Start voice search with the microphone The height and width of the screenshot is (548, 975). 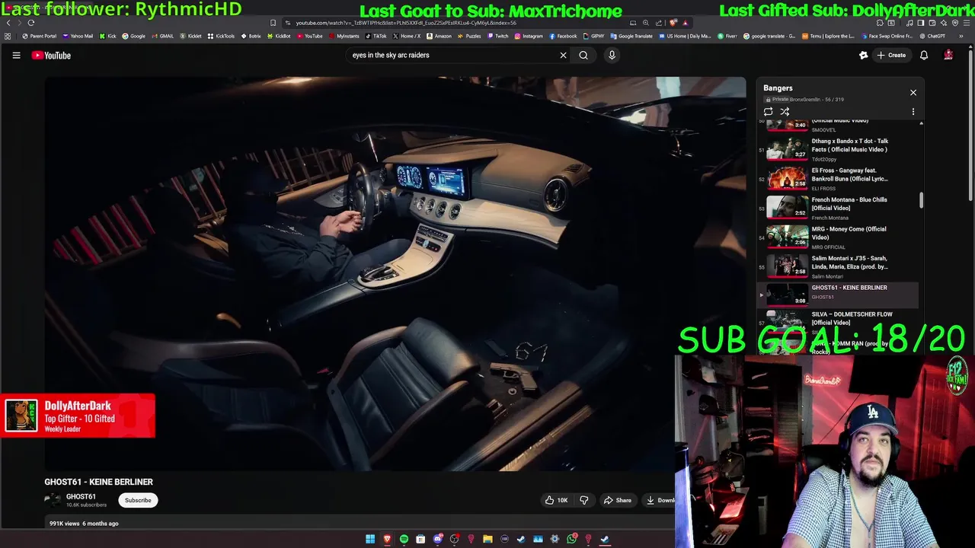[612, 55]
